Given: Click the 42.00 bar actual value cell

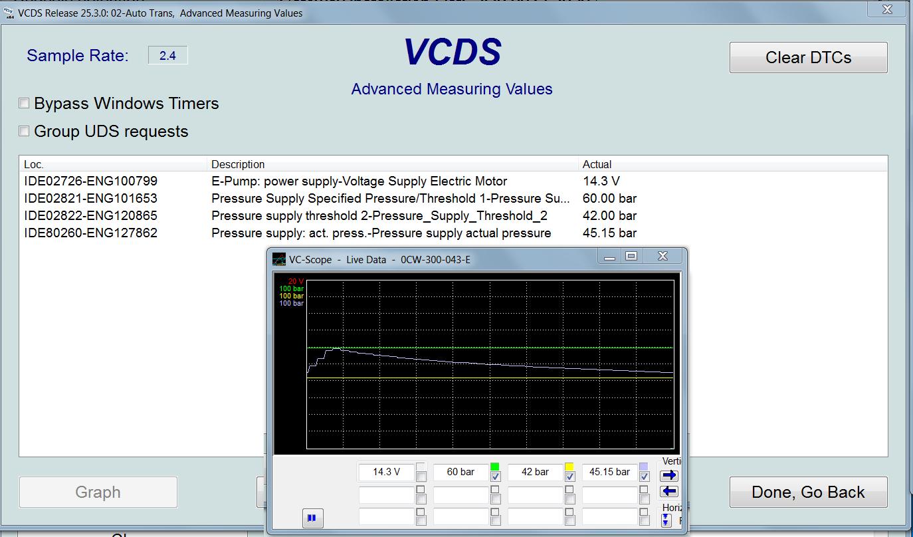Looking at the screenshot, I should pos(609,215).
